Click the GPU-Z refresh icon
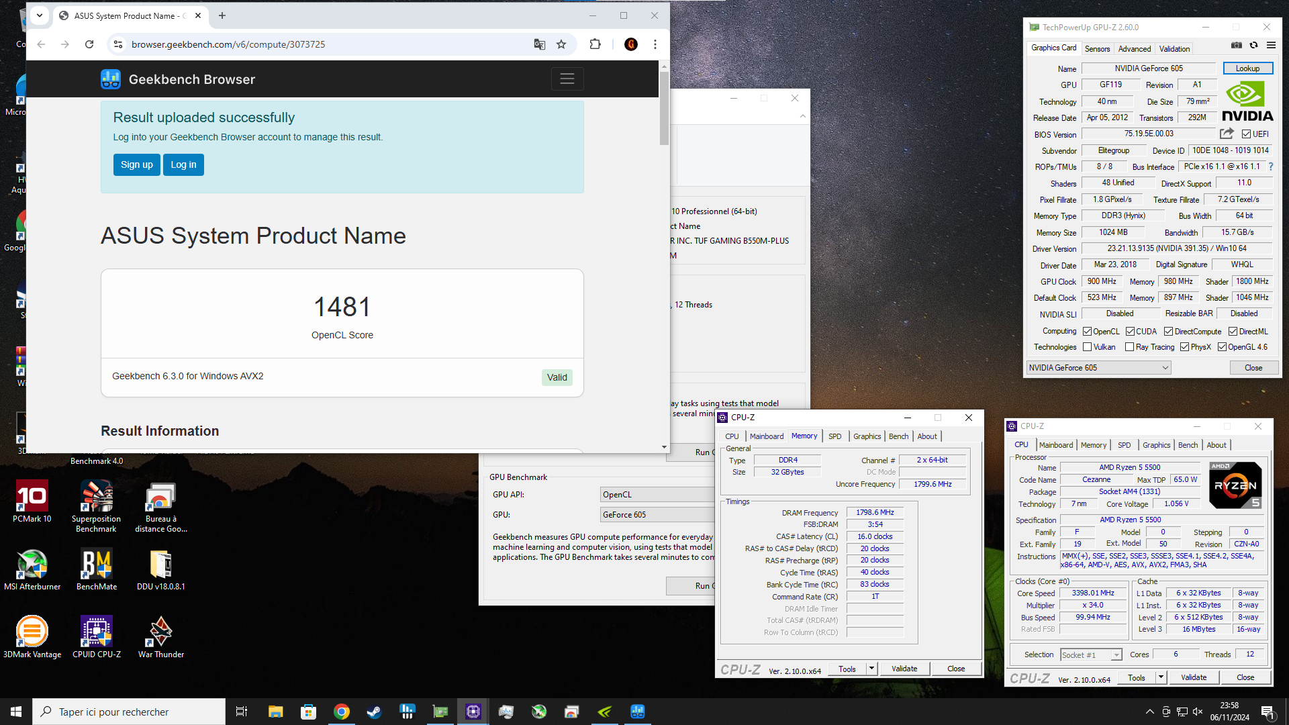Image resolution: width=1289 pixels, height=725 pixels. tap(1253, 46)
